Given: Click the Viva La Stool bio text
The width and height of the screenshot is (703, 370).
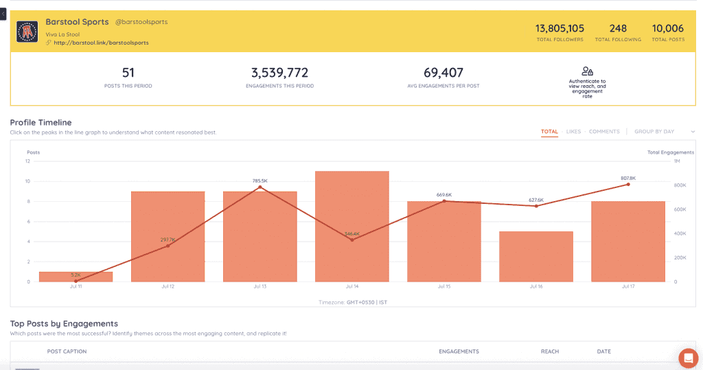Looking at the screenshot, I should [62, 34].
